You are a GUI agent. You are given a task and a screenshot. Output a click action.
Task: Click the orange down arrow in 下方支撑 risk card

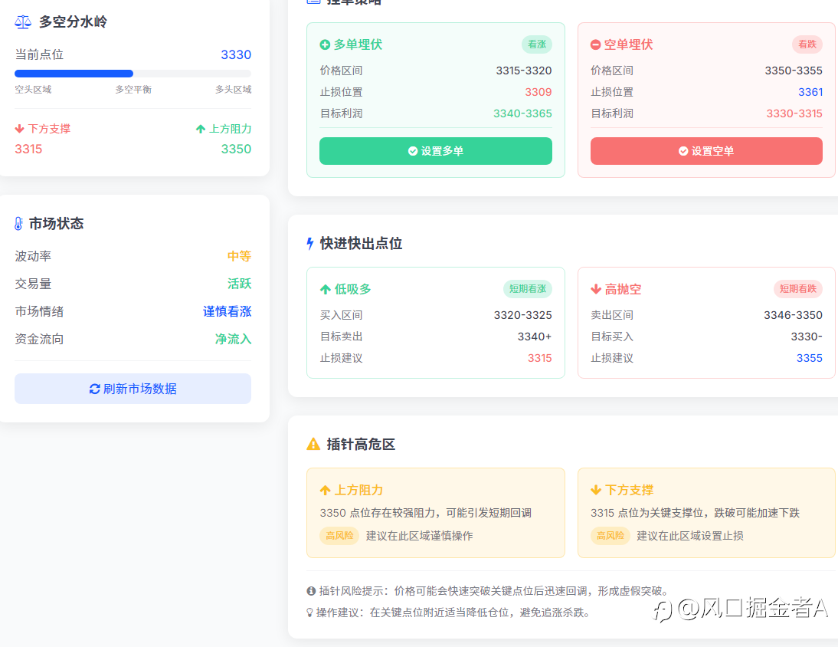point(596,491)
